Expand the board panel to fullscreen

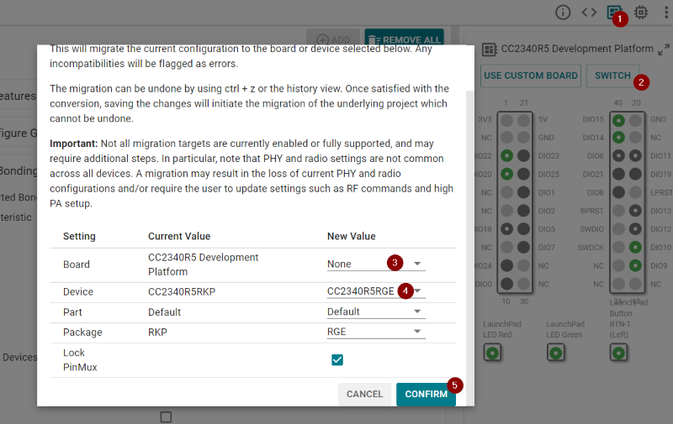click(664, 50)
